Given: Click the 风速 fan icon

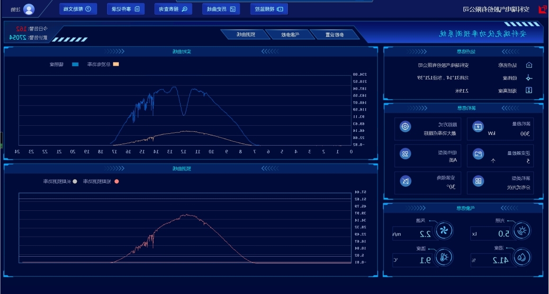Looking at the screenshot, I should click(444, 231).
